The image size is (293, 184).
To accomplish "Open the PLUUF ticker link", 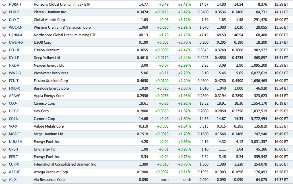I will 14,12.
